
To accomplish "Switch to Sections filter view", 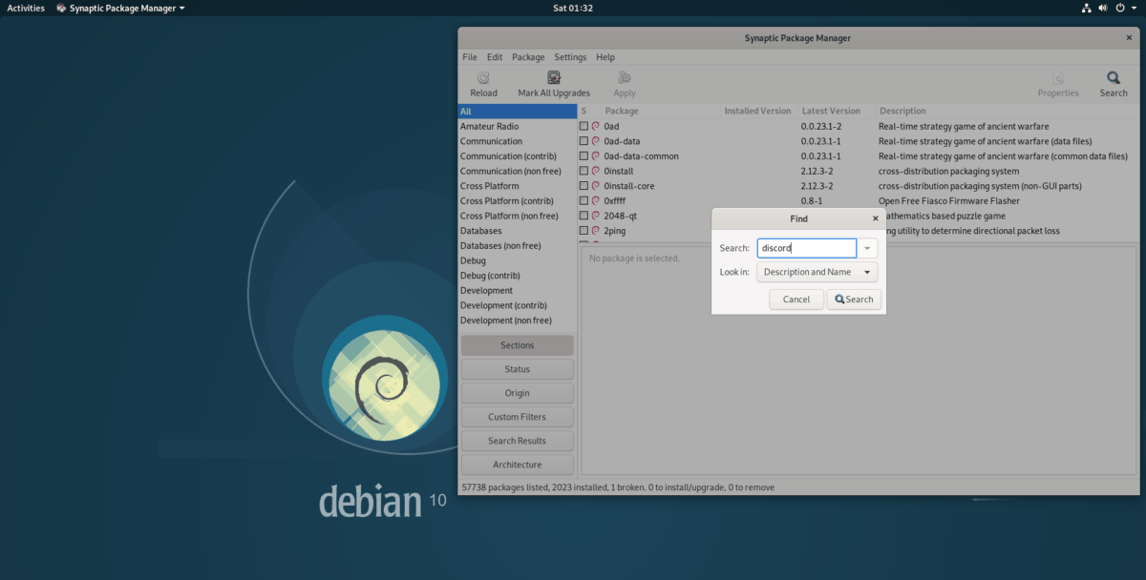I will pyautogui.click(x=518, y=345).
